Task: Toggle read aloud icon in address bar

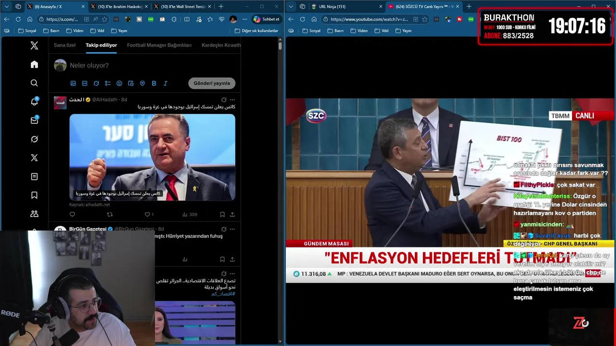Action: (x=96, y=19)
